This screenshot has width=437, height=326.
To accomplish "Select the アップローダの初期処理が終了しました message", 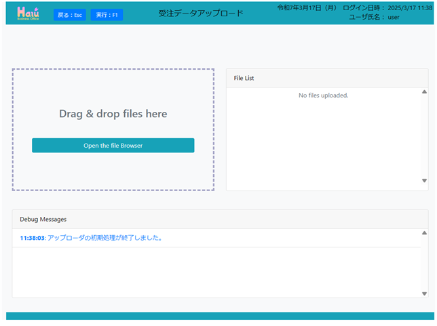I will point(104,238).
